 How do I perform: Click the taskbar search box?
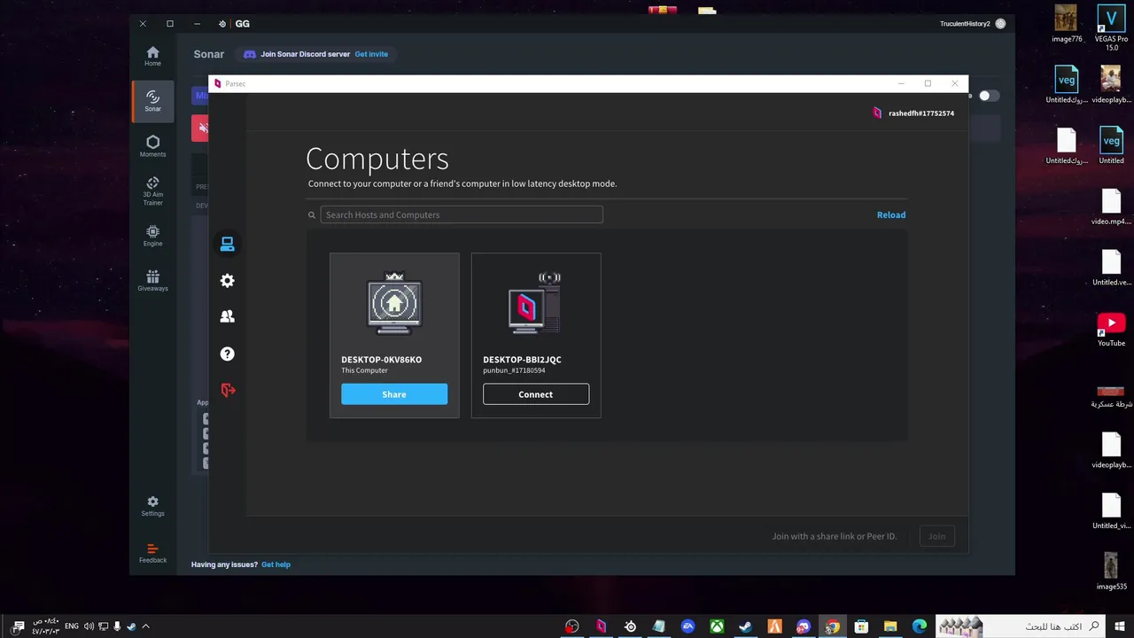pos(1020,626)
